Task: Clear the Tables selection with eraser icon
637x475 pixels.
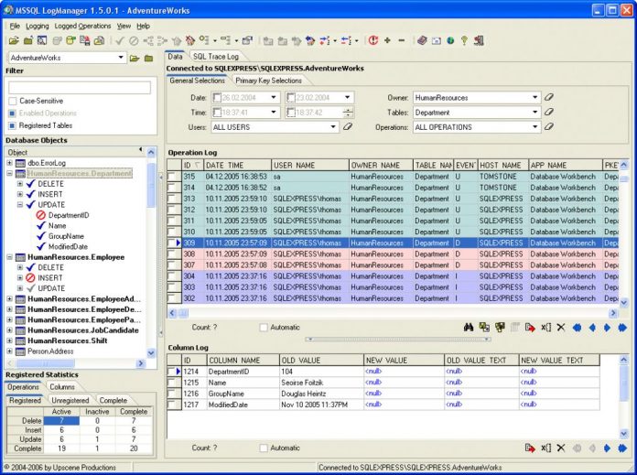Action: click(549, 113)
